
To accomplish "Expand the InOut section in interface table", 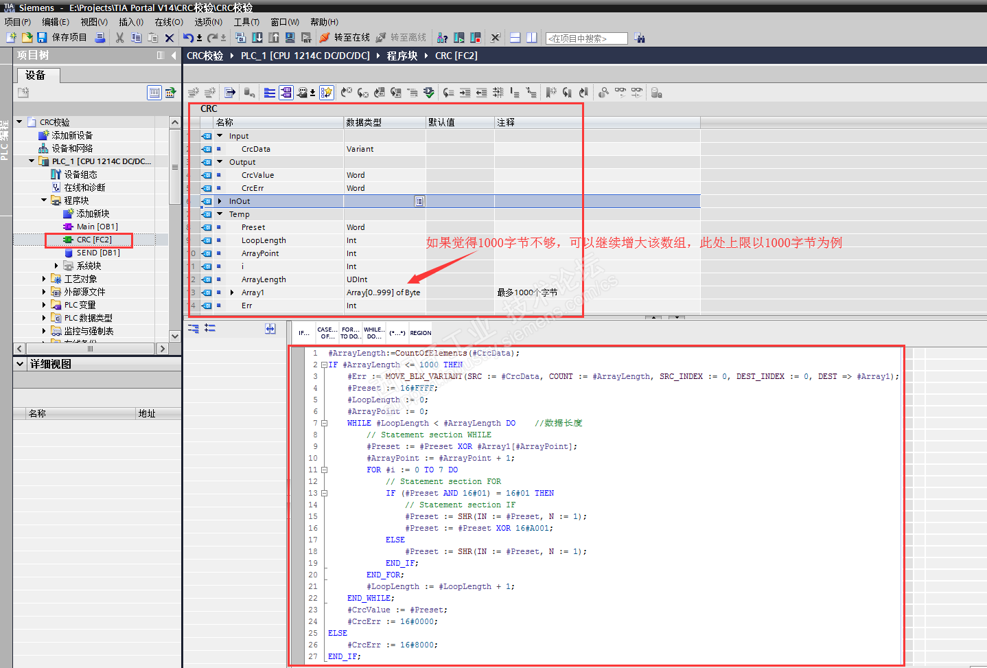I will (220, 201).
